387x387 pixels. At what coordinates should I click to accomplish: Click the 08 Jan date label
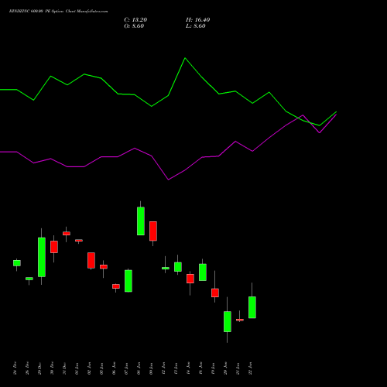point(139,368)
